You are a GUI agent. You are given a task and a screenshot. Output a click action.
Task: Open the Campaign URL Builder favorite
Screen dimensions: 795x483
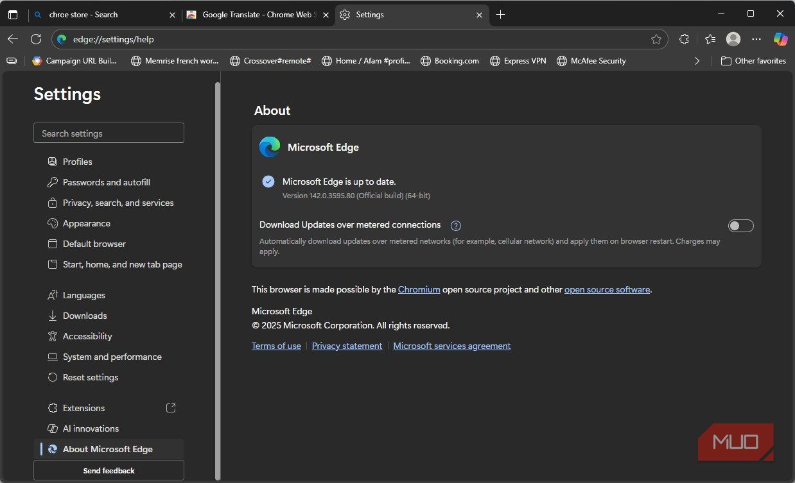point(74,61)
